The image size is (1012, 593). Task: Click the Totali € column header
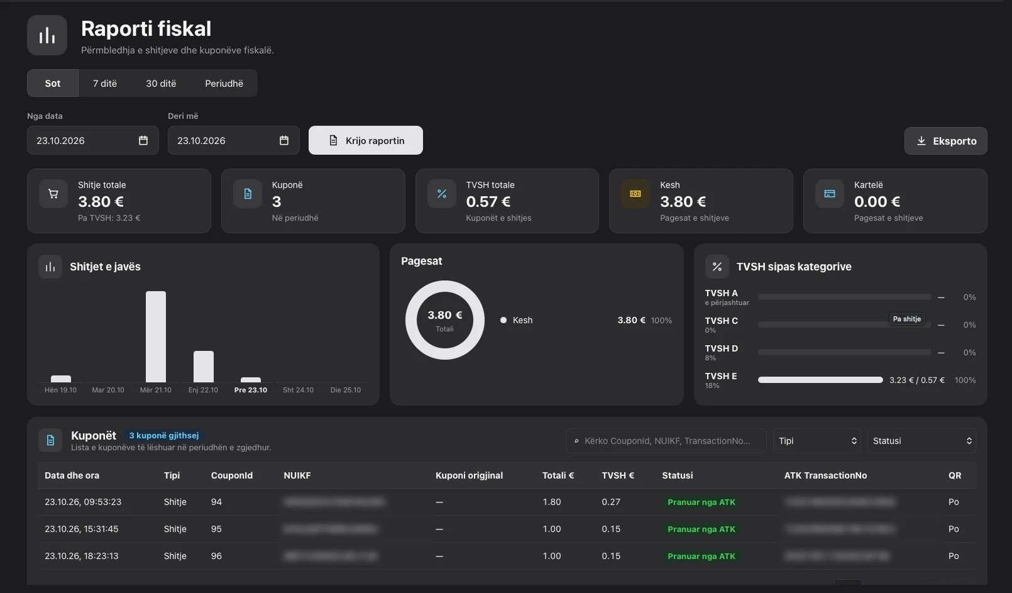click(558, 475)
